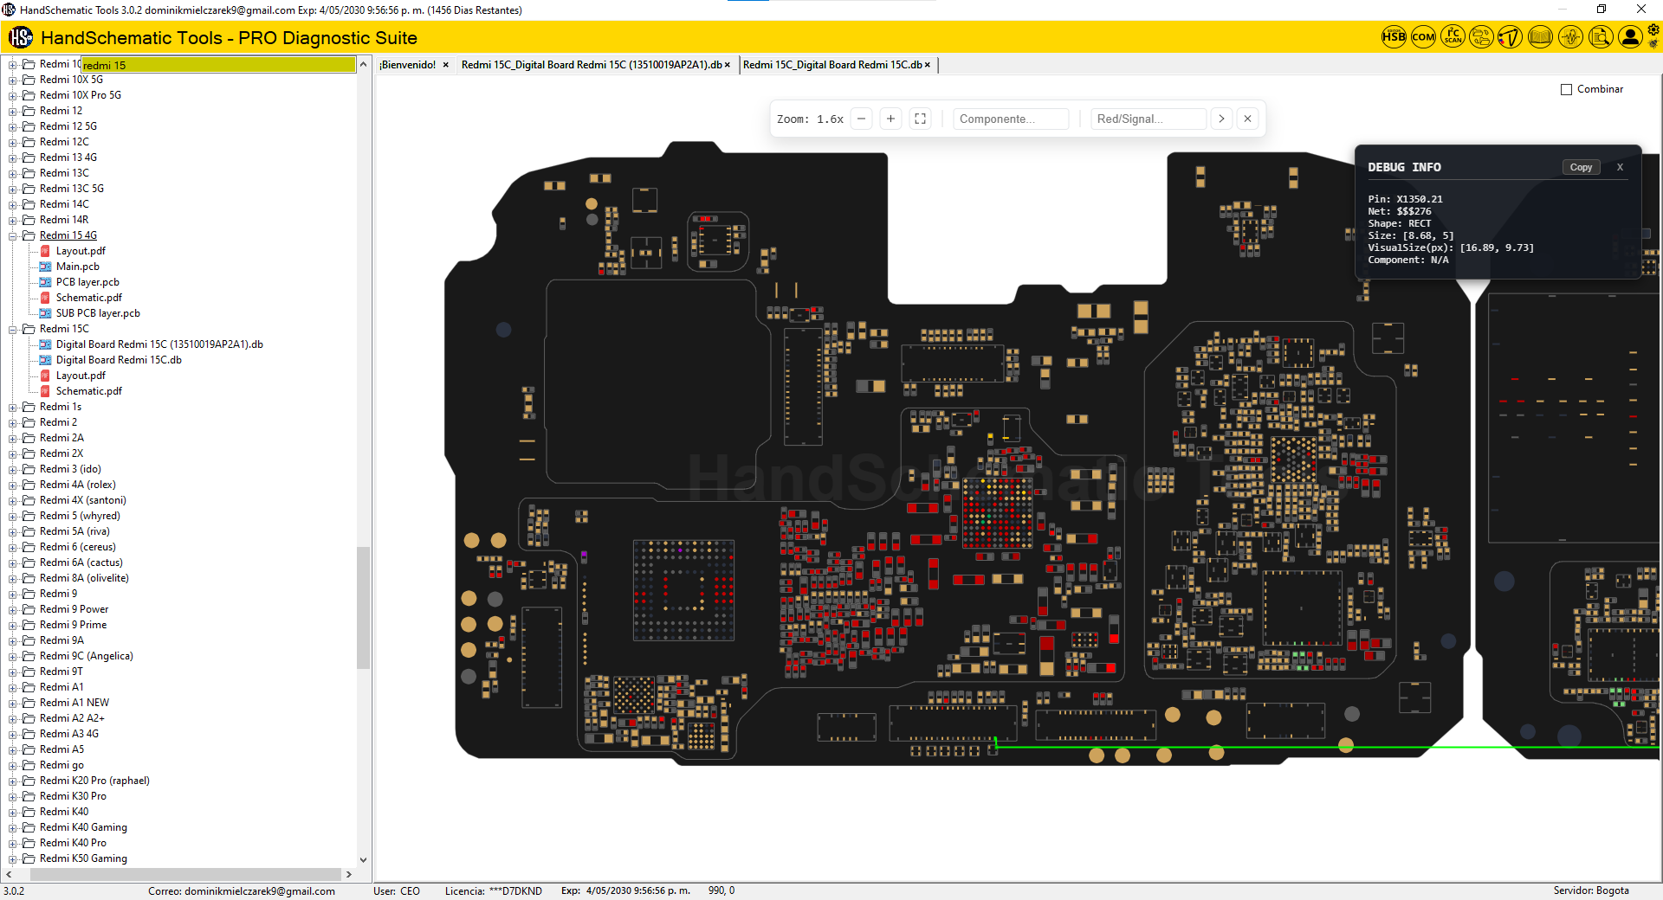Open the document search icon

click(1601, 37)
